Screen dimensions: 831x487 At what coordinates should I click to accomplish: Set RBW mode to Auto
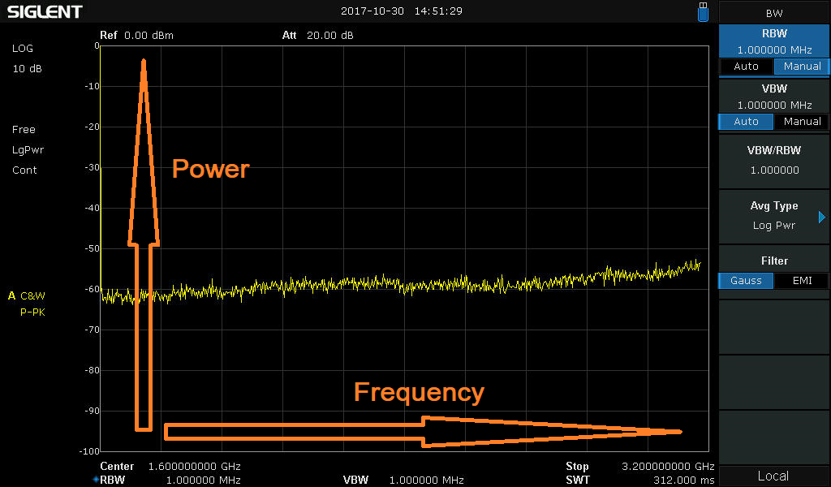click(x=746, y=67)
